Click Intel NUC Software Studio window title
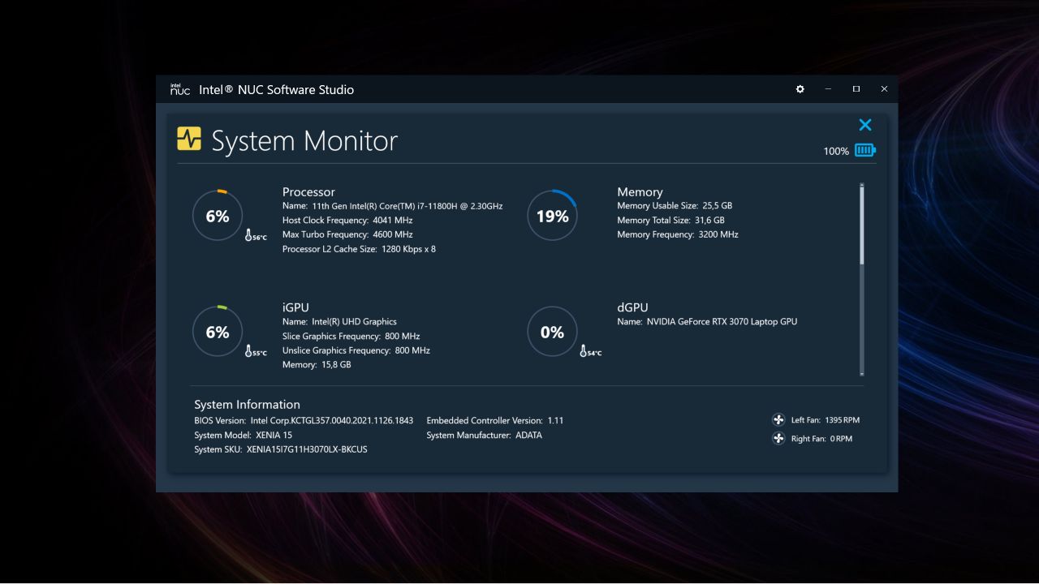 coord(276,89)
